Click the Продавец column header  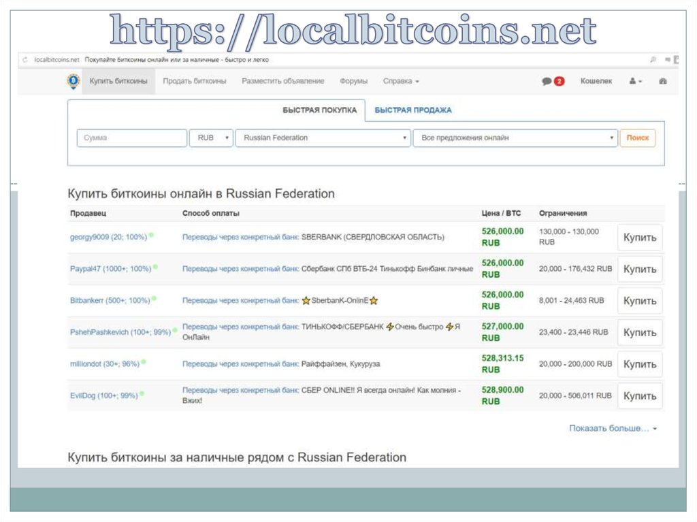[x=88, y=213]
